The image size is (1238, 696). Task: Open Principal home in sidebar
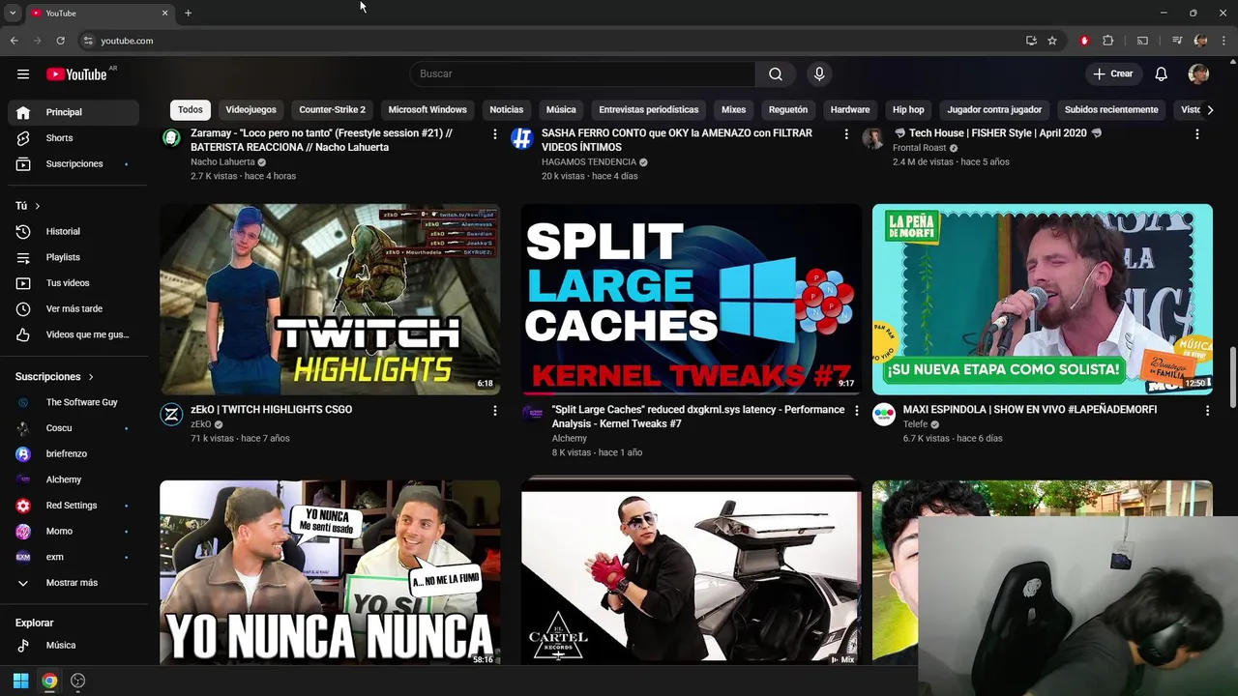point(73,112)
